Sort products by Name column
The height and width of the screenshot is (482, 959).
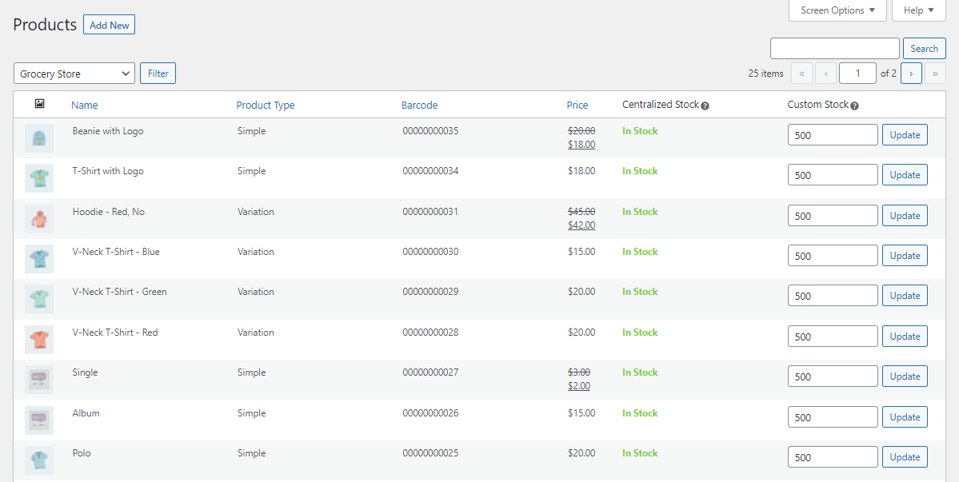click(84, 106)
